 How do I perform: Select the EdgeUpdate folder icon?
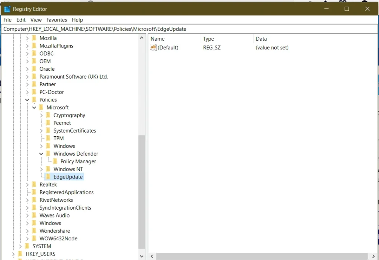pos(48,177)
